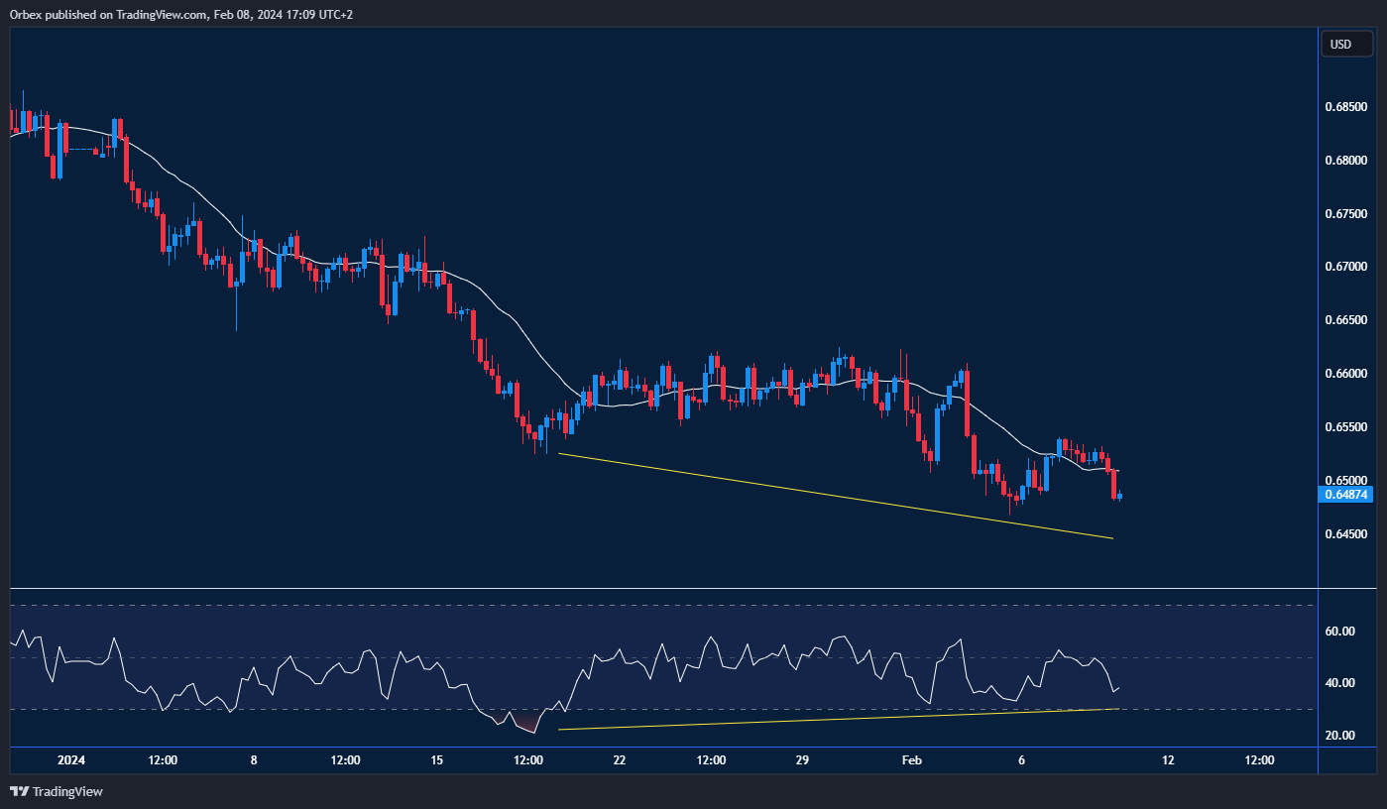Click the 60.00 RSI axis label
Screen dimensions: 1387x809
1340,632
